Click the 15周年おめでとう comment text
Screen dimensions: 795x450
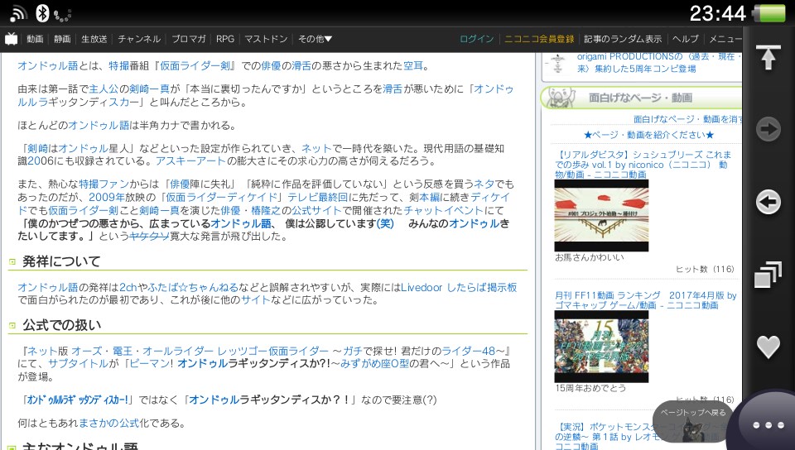pyautogui.click(x=590, y=388)
